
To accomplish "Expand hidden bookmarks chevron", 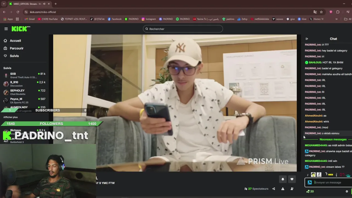I will pos(336,19).
